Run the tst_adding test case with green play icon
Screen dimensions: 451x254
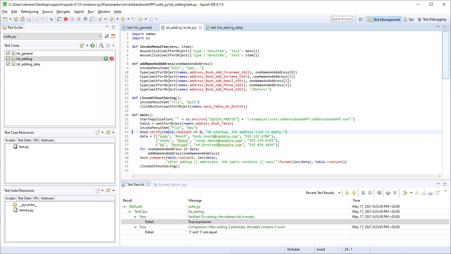click(x=106, y=59)
